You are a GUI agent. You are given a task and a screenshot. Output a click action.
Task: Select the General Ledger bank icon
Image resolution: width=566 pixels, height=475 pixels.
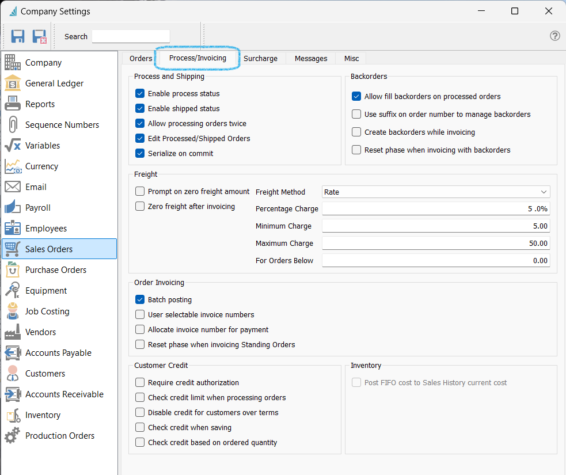[x=13, y=83]
